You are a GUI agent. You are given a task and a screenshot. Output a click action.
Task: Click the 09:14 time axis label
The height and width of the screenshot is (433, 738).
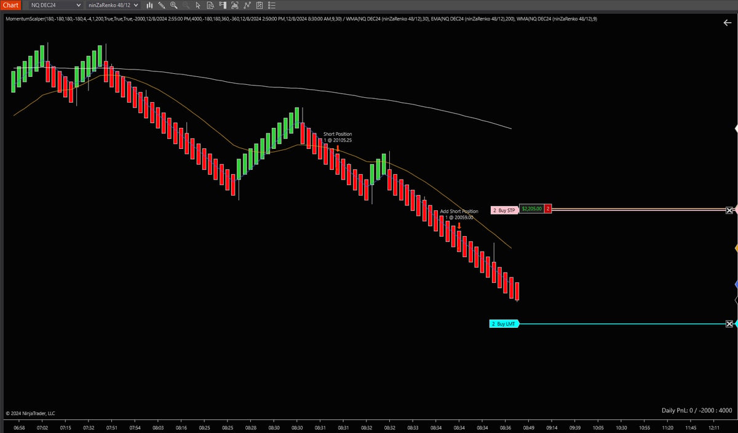(x=552, y=427)
